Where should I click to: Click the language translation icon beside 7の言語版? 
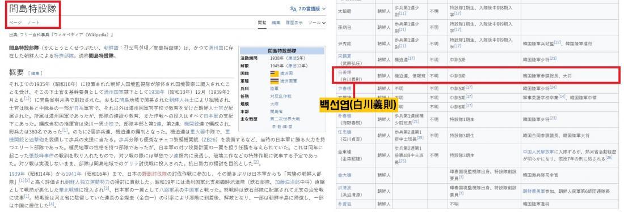coord(293,8)
